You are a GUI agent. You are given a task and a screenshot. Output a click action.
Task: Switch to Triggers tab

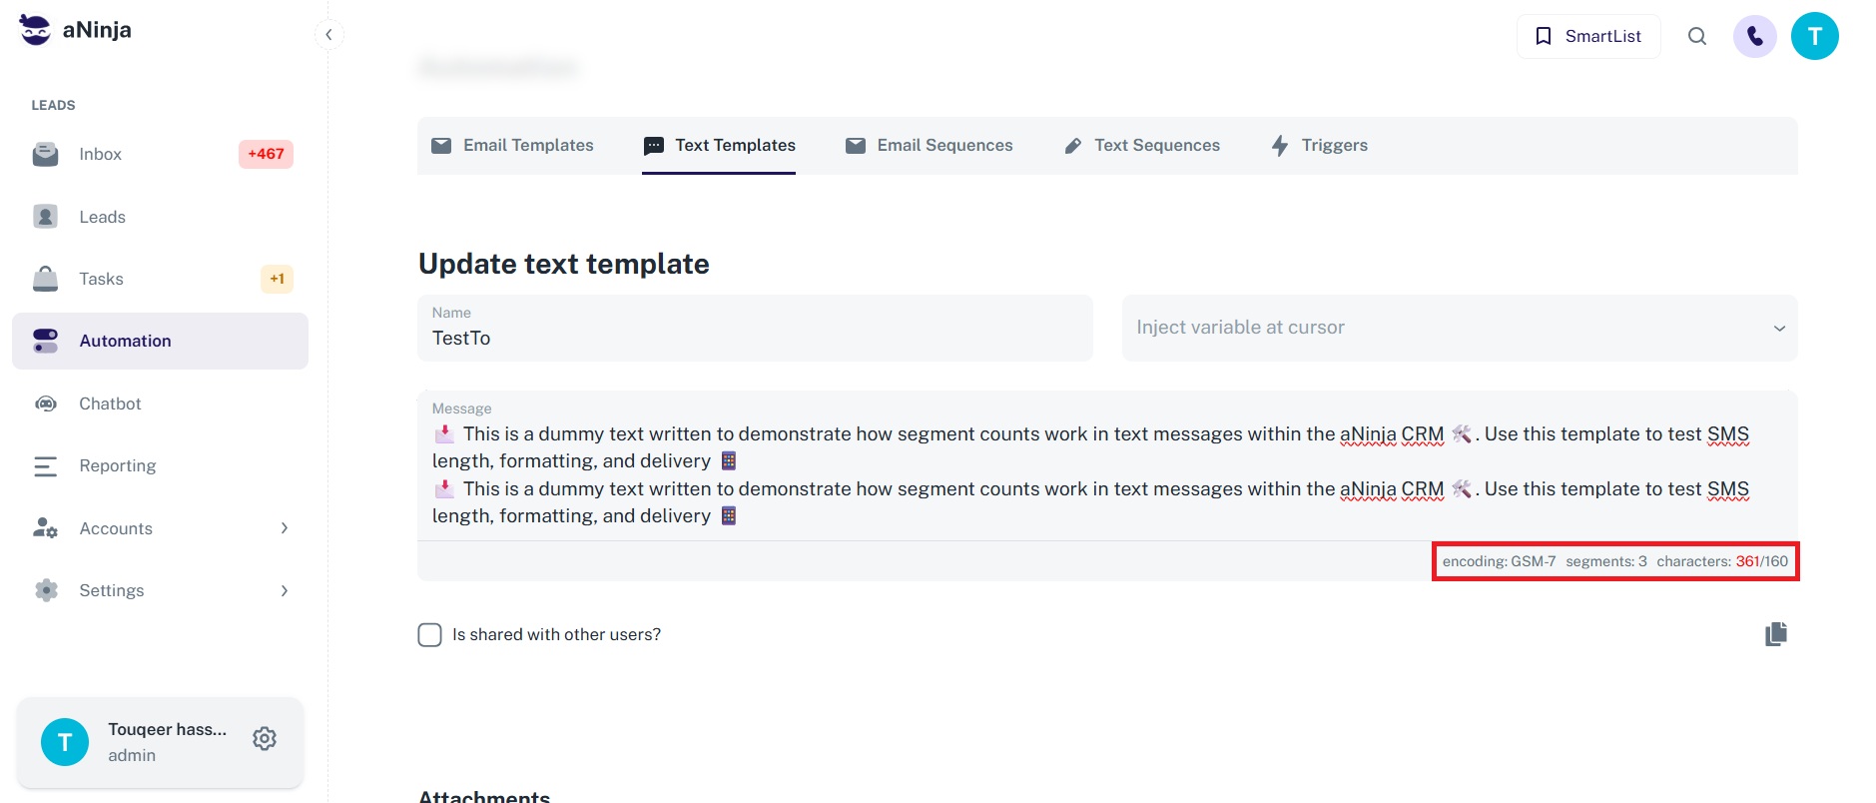tap(1319, 146)
